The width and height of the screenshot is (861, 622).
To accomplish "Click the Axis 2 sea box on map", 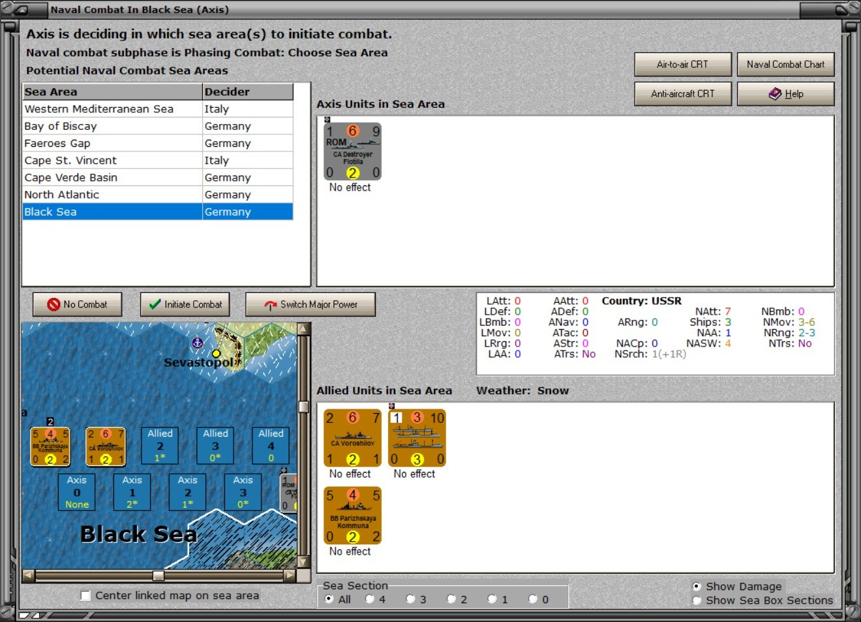I will coord(187,492).
